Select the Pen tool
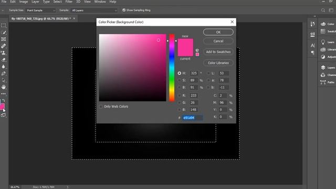The width and height of the screenshot is (336, 189). click(x=4, y=73)
